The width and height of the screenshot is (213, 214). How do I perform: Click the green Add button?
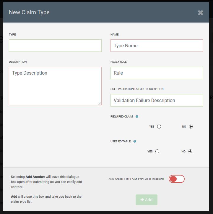[x=147, y=200]
